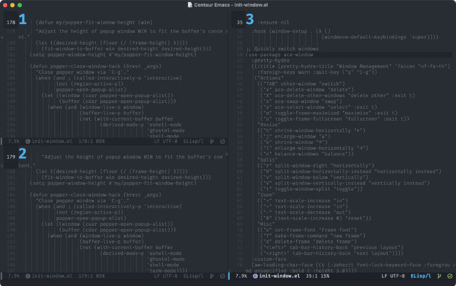Click the 'windmove-default-keybindings' line
456x286 pixels.
380,37
